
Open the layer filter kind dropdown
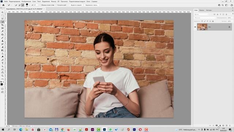[201, 14]
